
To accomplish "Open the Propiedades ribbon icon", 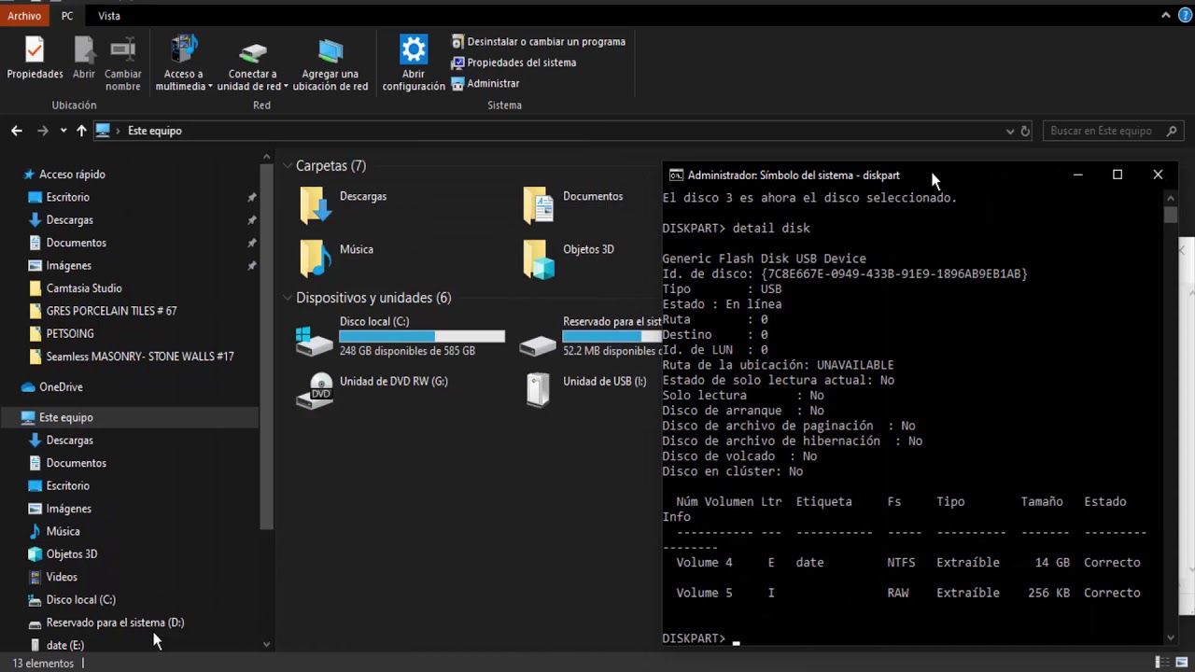I will click(35, 58).
